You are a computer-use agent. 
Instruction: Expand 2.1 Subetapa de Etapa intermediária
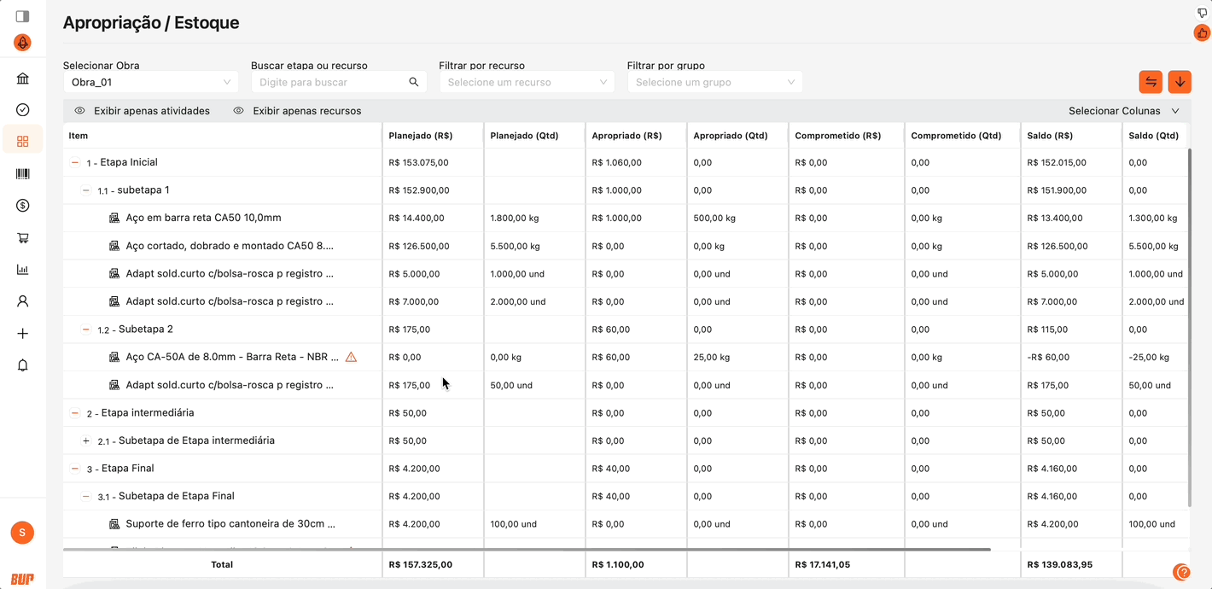pos(86,441)
